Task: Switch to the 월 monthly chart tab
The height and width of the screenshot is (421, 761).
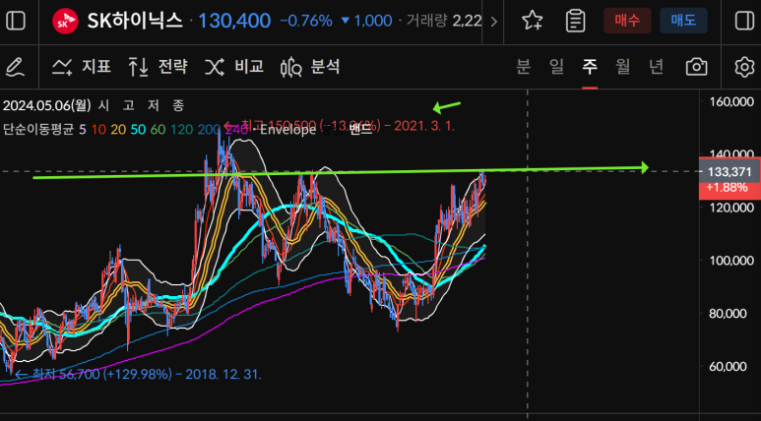Action: 623,67
